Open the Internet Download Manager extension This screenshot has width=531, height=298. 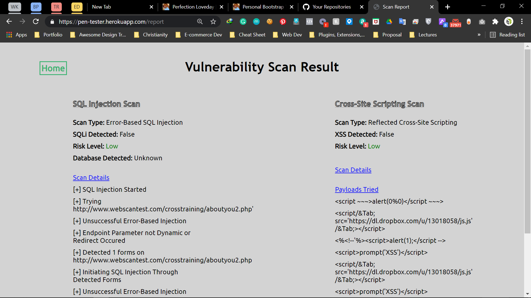pos(230,22)
